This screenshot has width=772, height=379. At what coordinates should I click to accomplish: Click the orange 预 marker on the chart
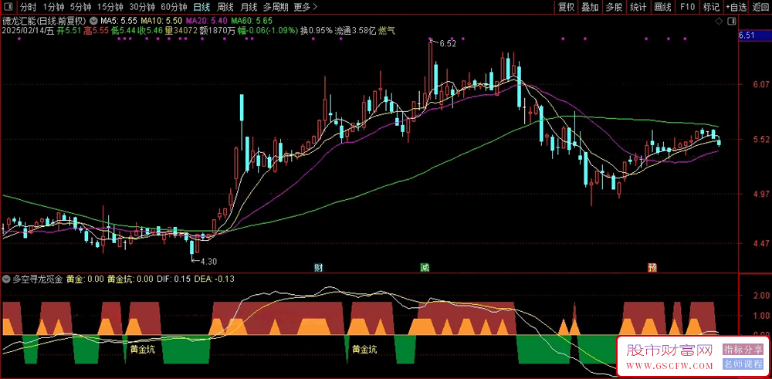pos(652,268)
